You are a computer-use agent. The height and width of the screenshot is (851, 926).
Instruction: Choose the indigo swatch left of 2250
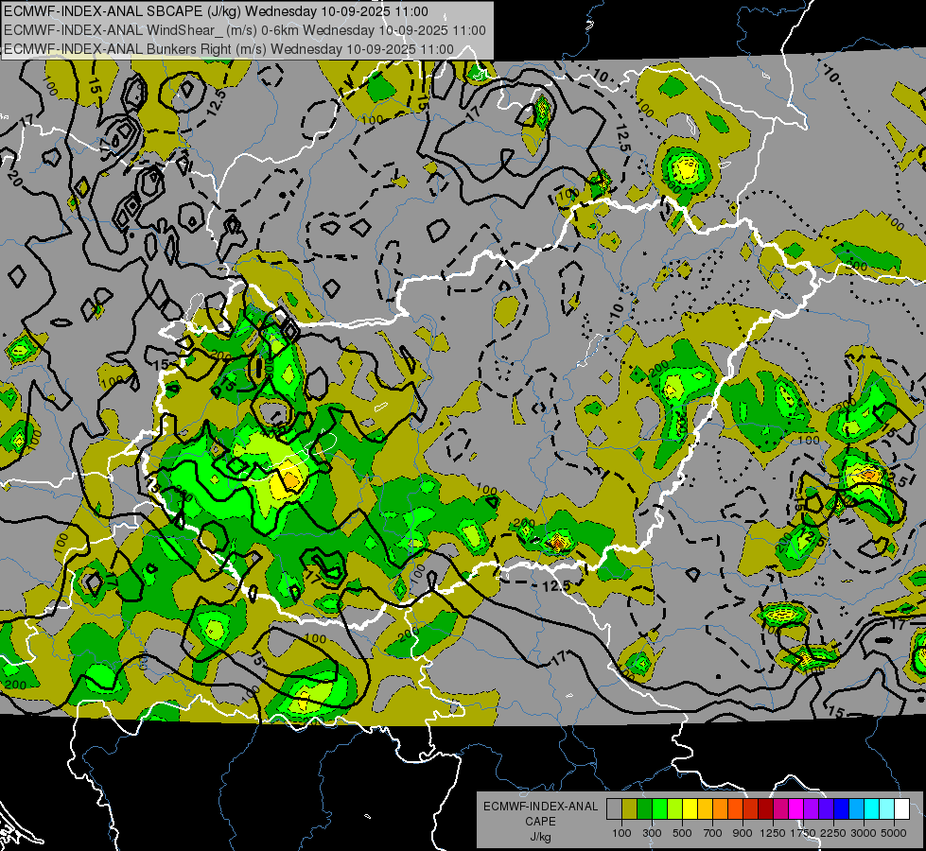[x=826, y=809]
